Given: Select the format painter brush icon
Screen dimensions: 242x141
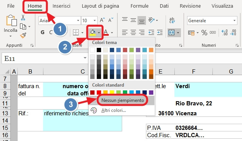Looking at the screenshot, I should 23,35.
